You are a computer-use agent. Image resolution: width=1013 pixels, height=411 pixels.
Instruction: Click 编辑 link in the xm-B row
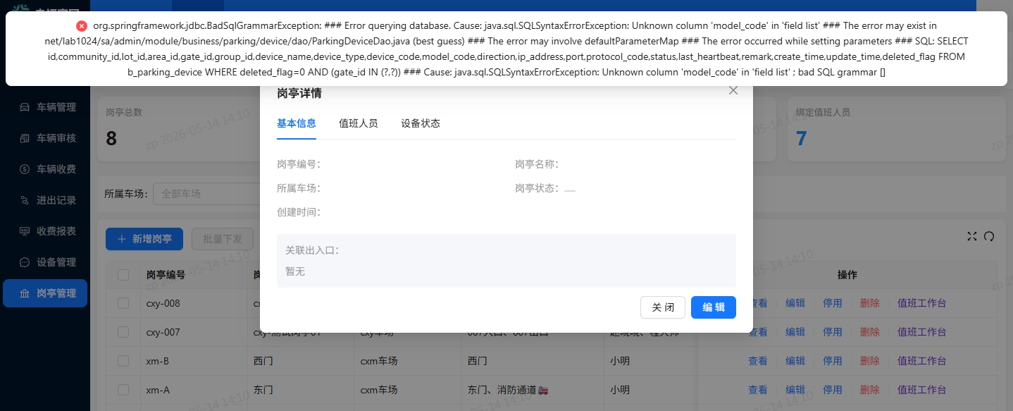(x=795, y=361)
